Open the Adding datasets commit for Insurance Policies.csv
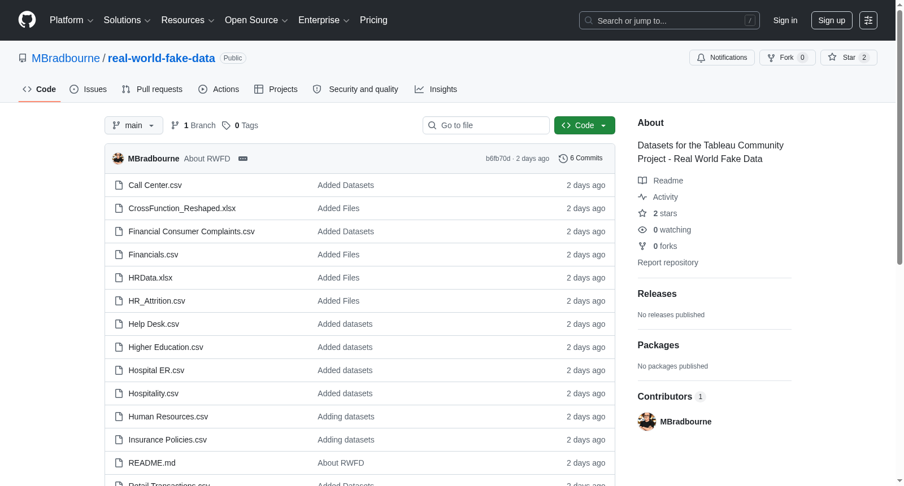The height and width of the screenshot is (486, 904). pyautogui.click(x=346, y=440)
